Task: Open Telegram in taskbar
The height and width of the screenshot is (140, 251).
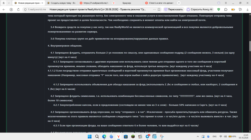Action: (x=147, y=137)
